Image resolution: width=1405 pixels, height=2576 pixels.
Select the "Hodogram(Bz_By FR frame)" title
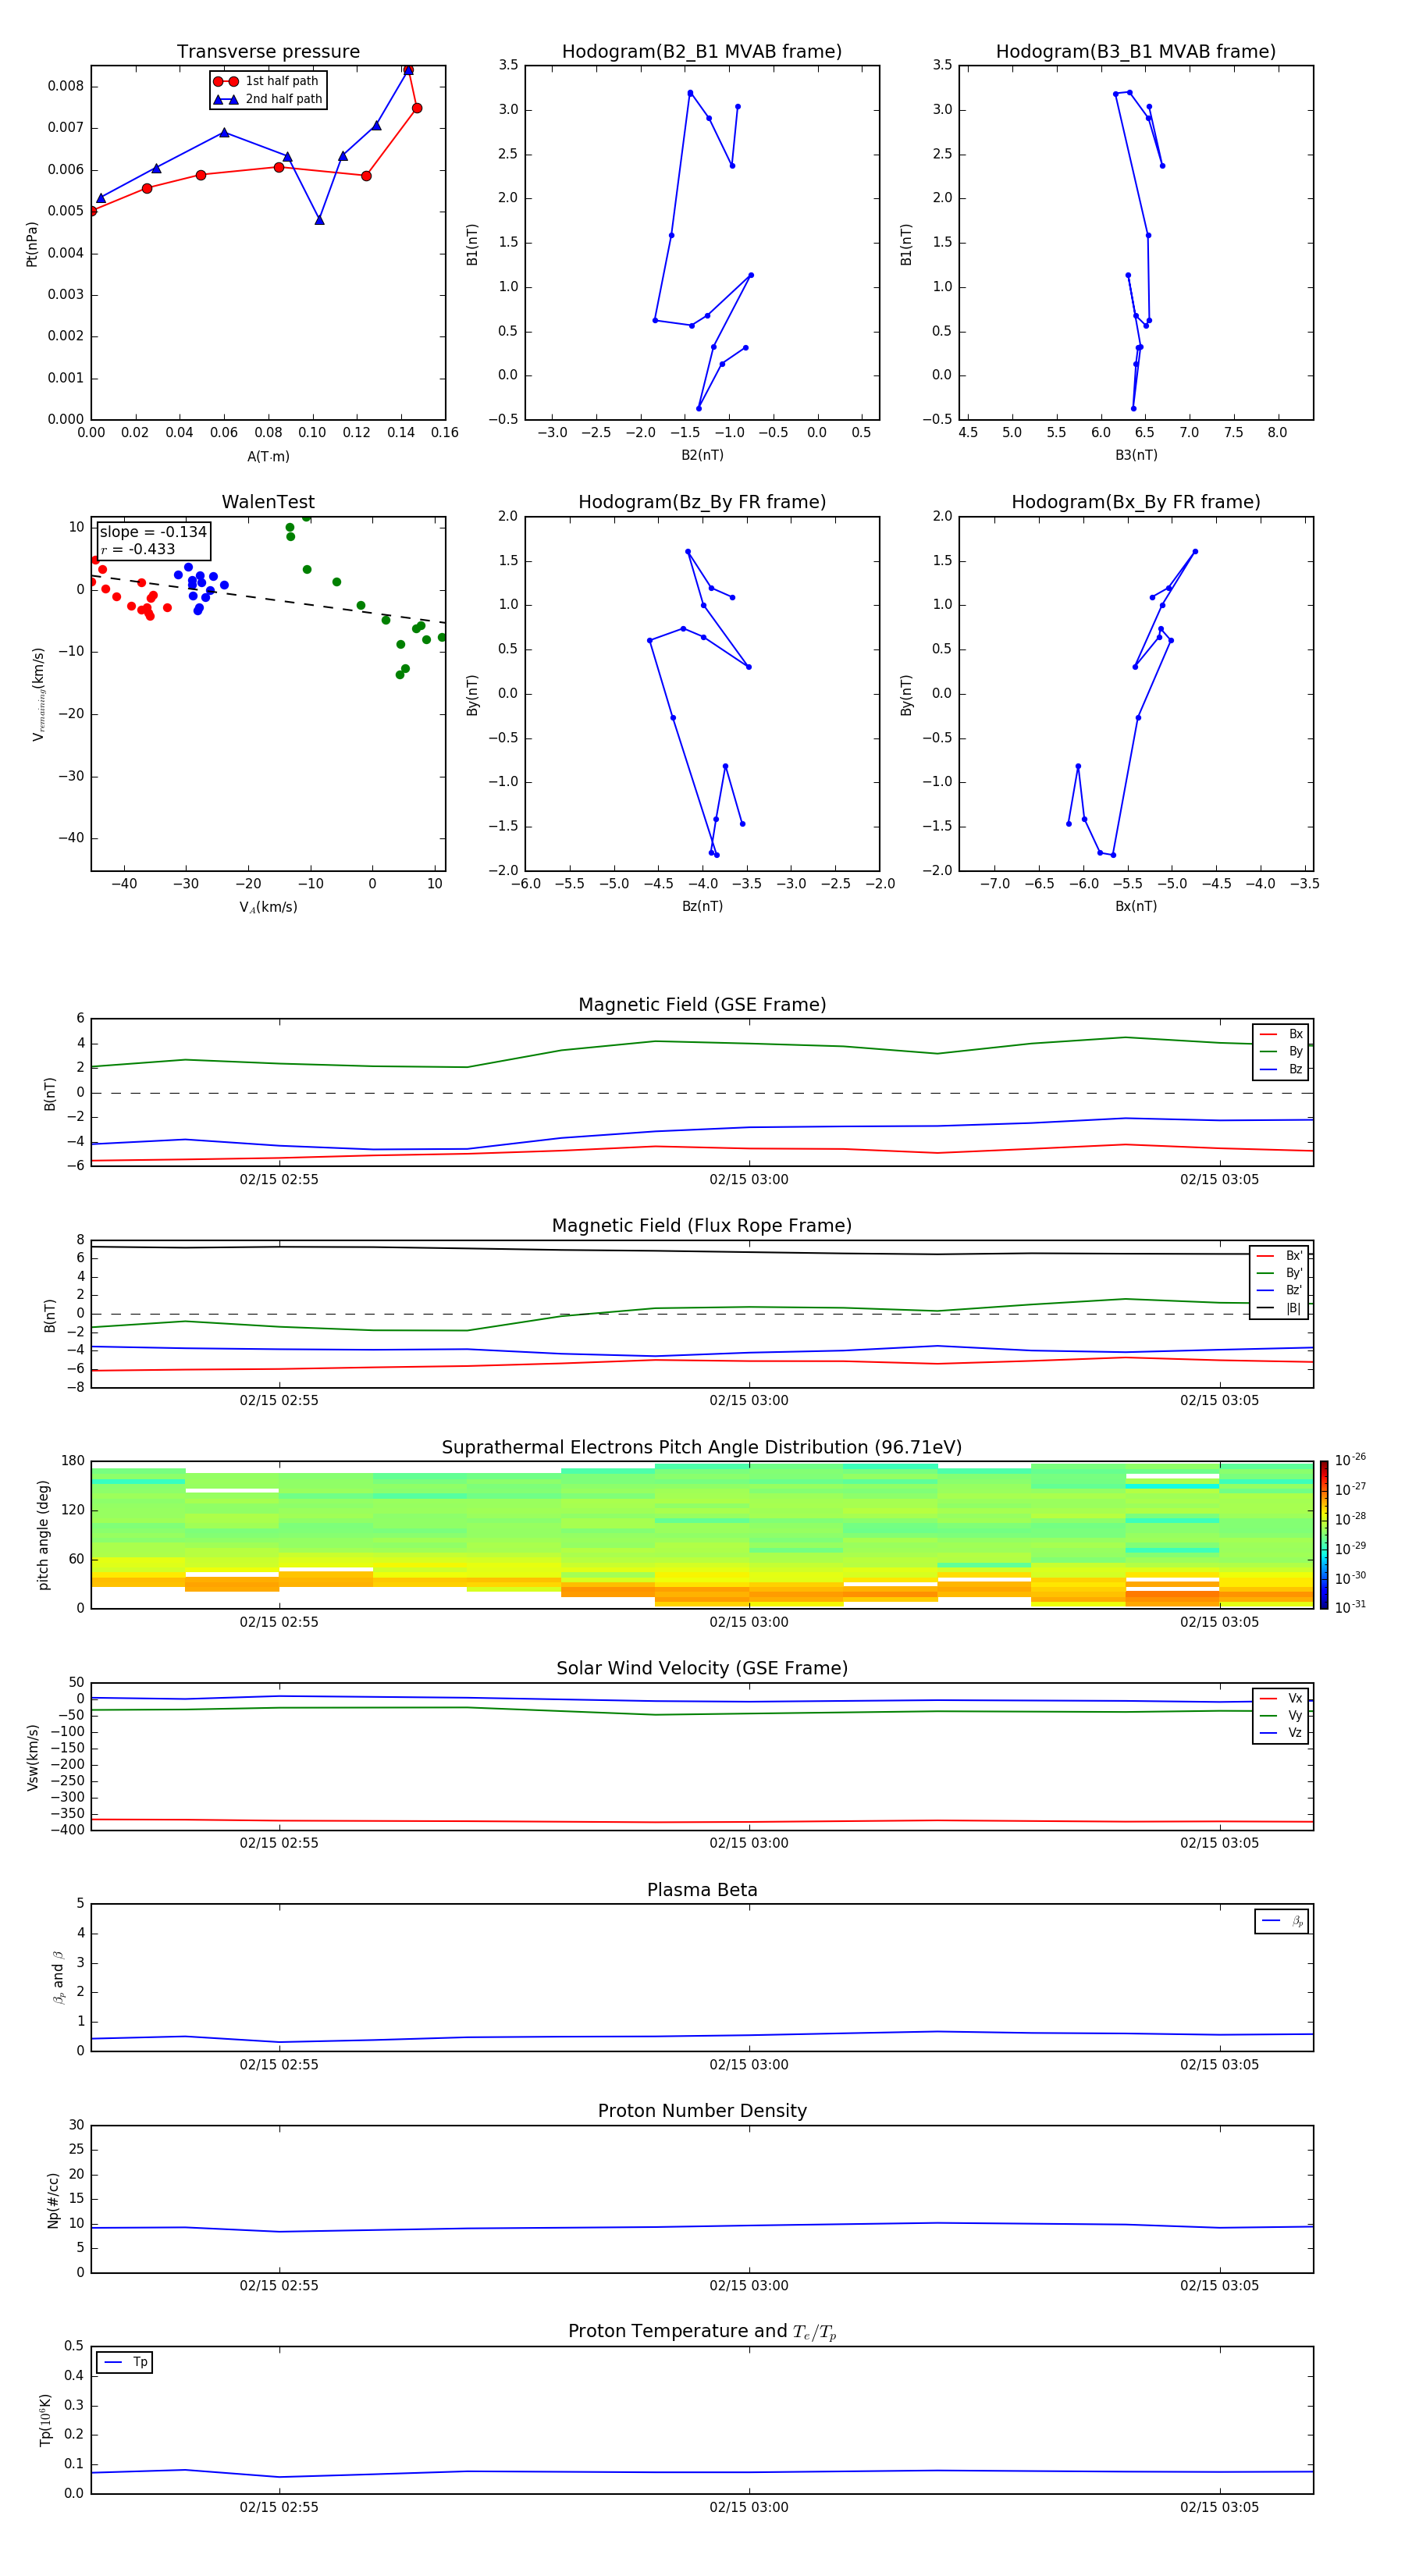[x=702, y=502]
